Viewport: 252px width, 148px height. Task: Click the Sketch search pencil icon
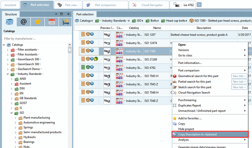175,87
